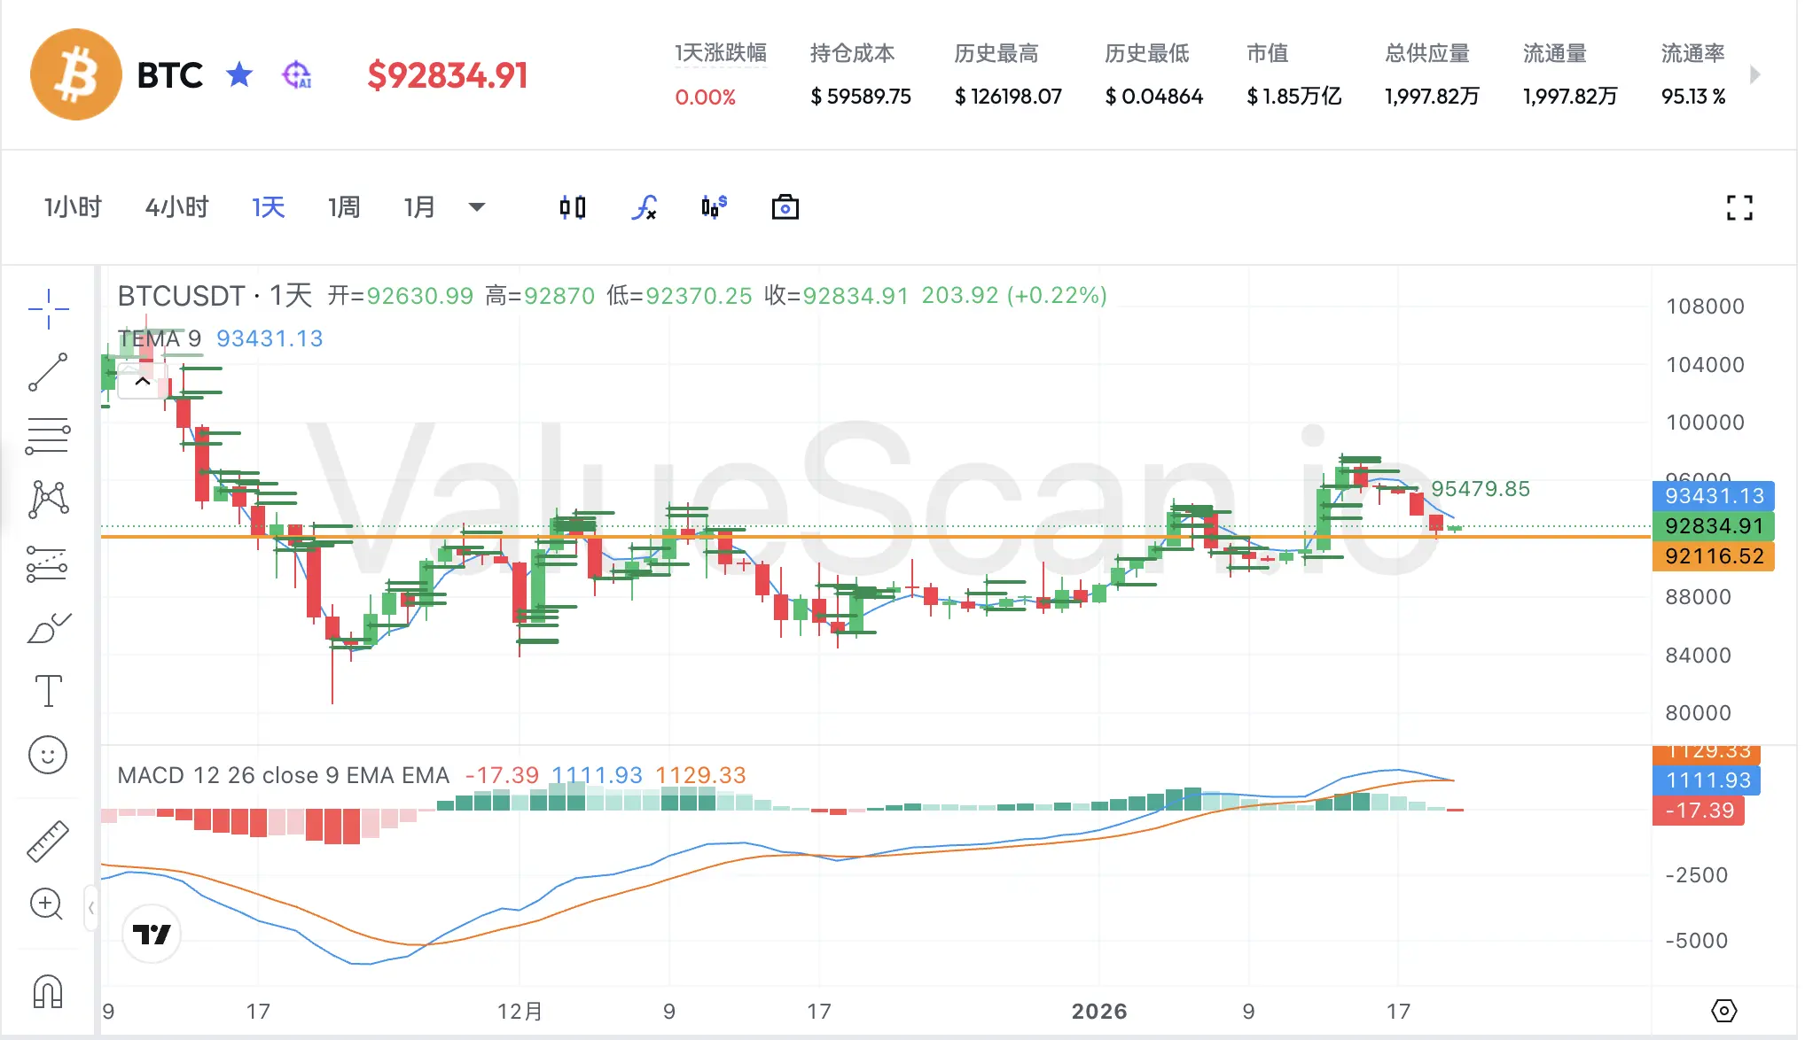Click the zoom in tool
This screenshot has width=1805, height=1040.
pos(46,904)
